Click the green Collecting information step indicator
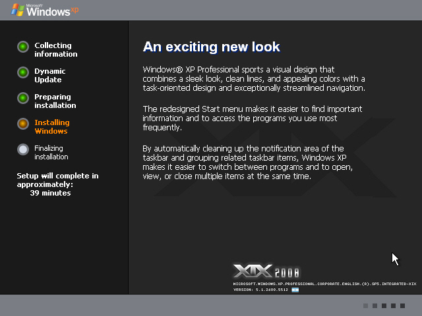Image resolution: width=422 pixels, height=316 pixels. (23, 47)
